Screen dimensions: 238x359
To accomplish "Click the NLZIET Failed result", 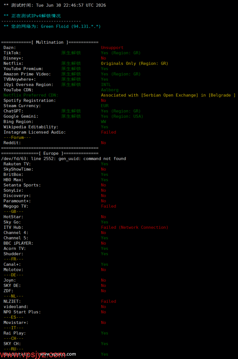I will 109,302.
